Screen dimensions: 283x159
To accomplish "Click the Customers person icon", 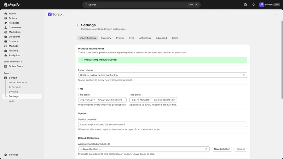I will pos(6,28).
